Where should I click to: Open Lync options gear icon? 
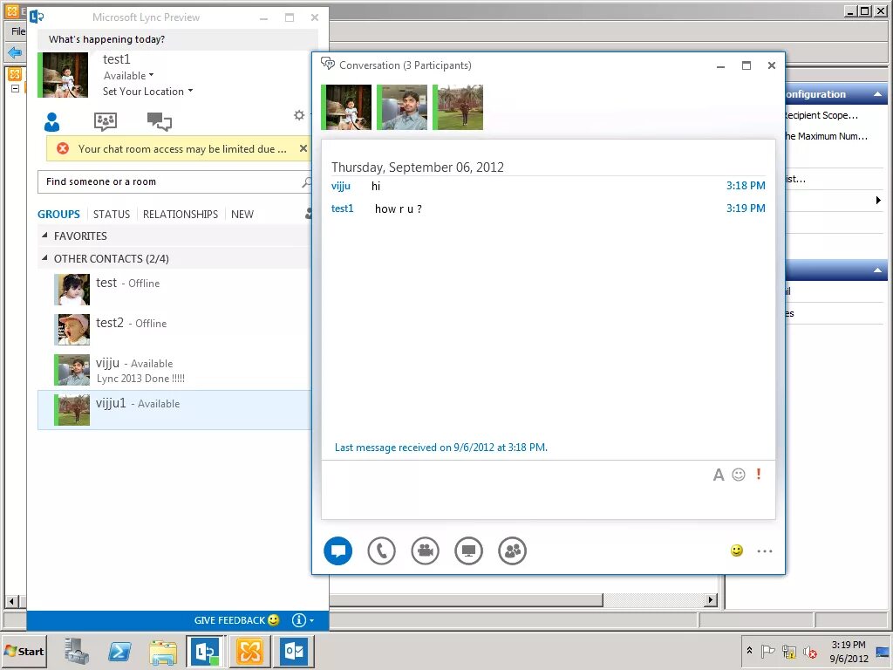[x=299, y=115]
